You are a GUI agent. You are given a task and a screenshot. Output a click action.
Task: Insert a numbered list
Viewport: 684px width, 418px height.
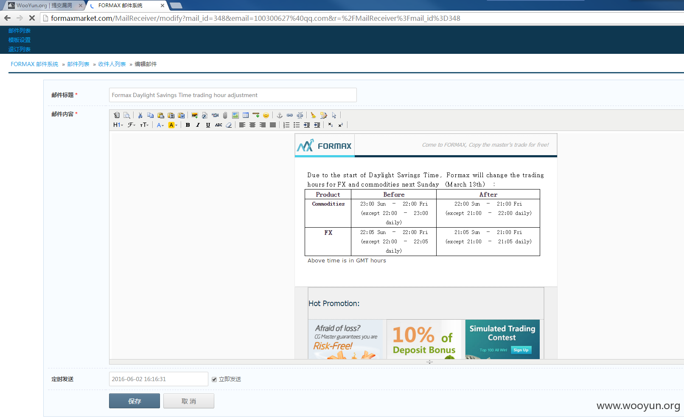286,125
